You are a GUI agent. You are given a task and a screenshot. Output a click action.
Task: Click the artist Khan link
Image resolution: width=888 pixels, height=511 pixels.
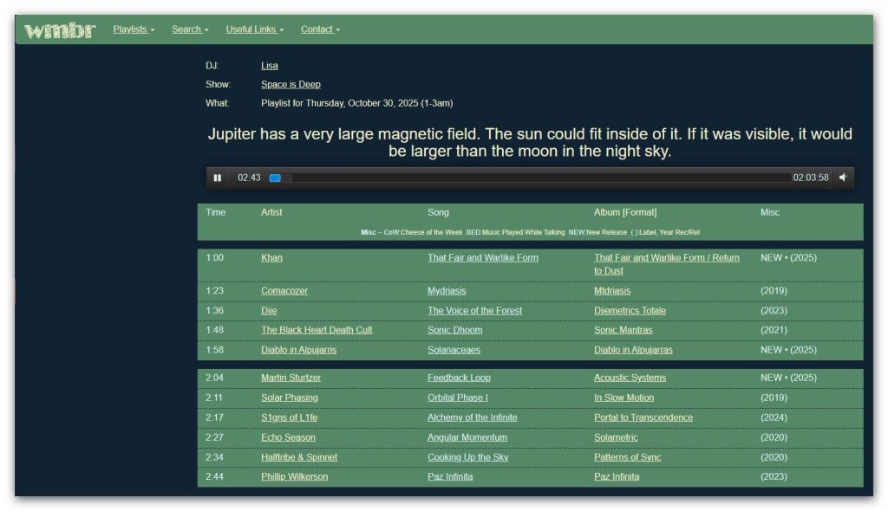tap(271, 258)
